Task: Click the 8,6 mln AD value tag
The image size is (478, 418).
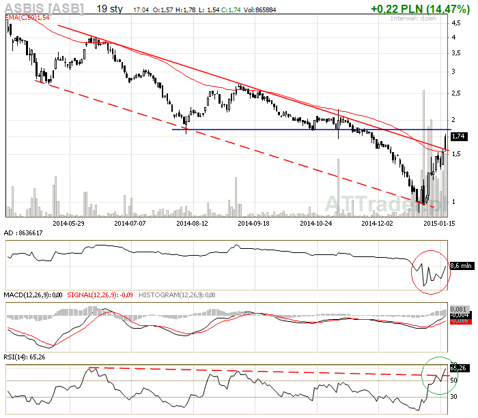Action: click(462, 266)
